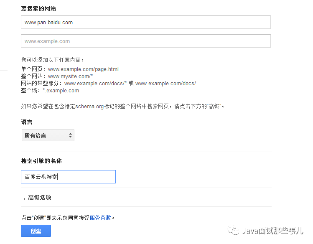Image resolution: width=313 pixels, height=244 pixels.
Task: Click the www.example.com/docs/ example without asterisk
Action: coord(165,84)
